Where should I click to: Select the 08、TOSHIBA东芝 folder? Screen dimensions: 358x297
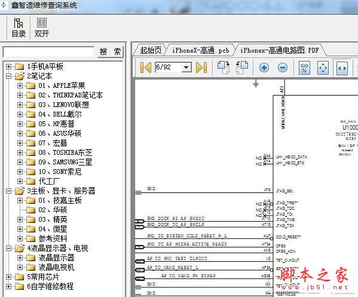65,152
